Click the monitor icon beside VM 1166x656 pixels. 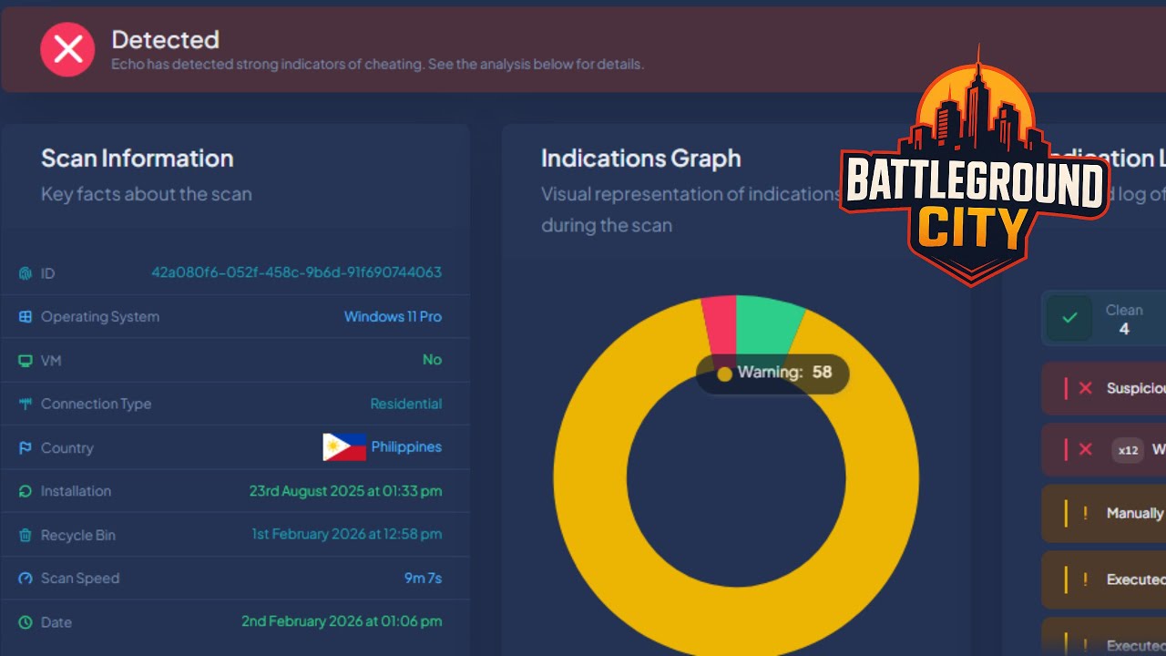click(x=26, y=361)
